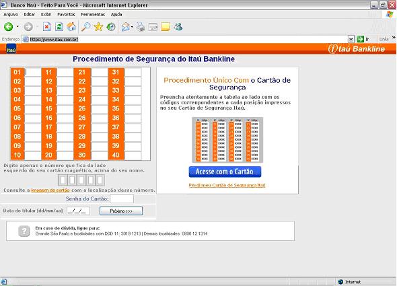This screenshot has height=286, width=397.
Task: Expand the Links toolbar chevron
Action: pos(394,38)
